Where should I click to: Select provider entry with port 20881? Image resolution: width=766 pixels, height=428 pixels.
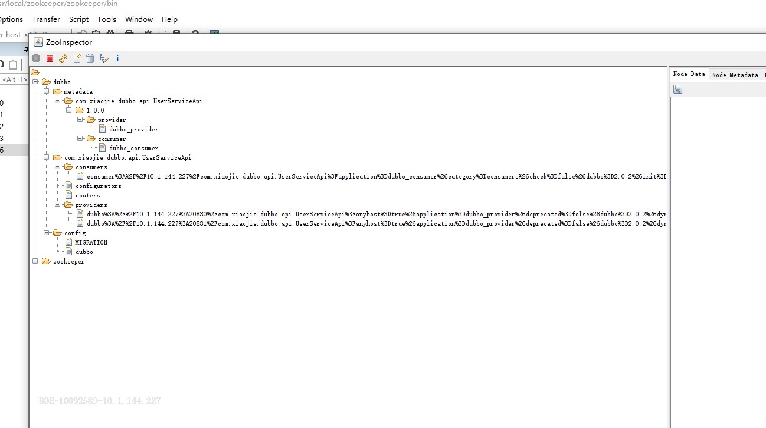376,223
